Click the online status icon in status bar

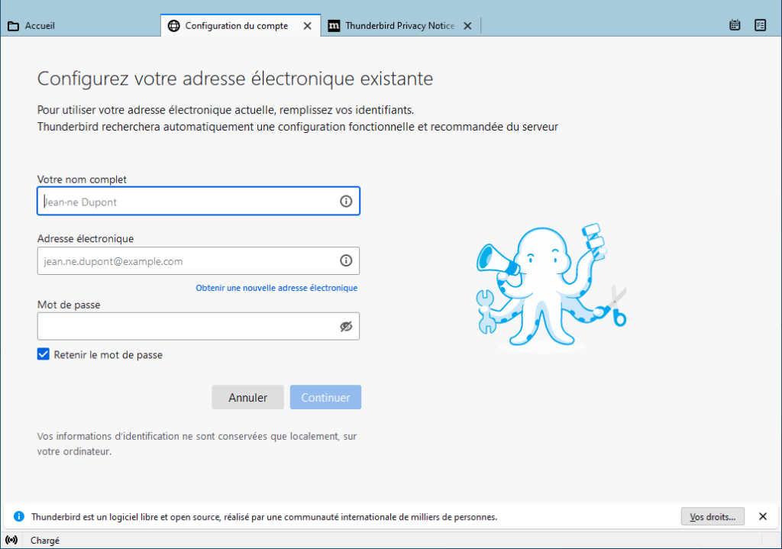click(11, 540)
